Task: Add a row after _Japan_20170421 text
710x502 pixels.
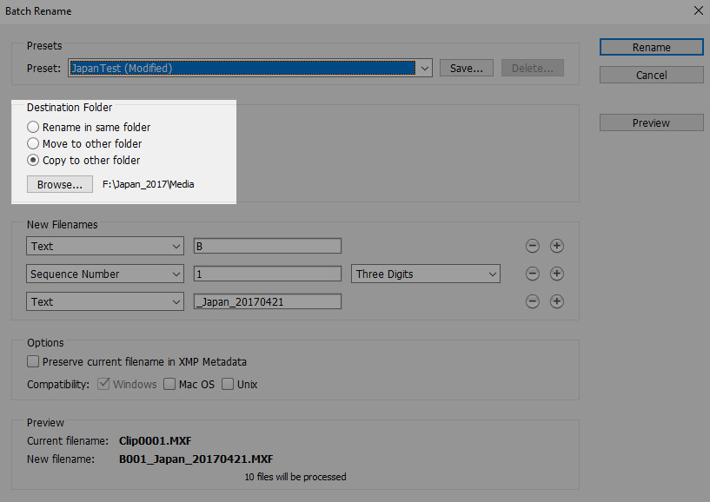Action: [556, 301]
